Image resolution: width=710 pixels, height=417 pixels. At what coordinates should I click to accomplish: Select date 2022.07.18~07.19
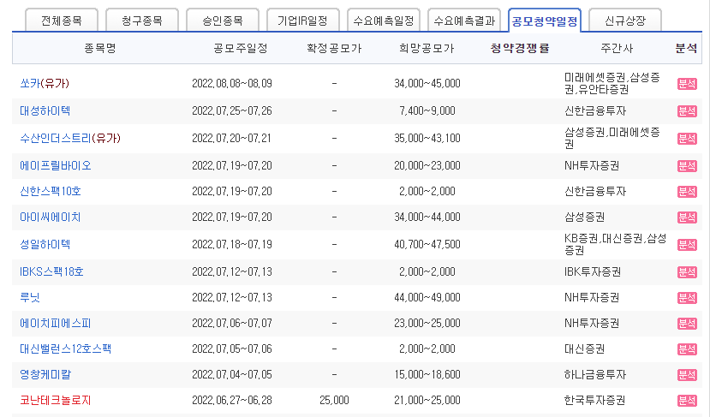232,245
